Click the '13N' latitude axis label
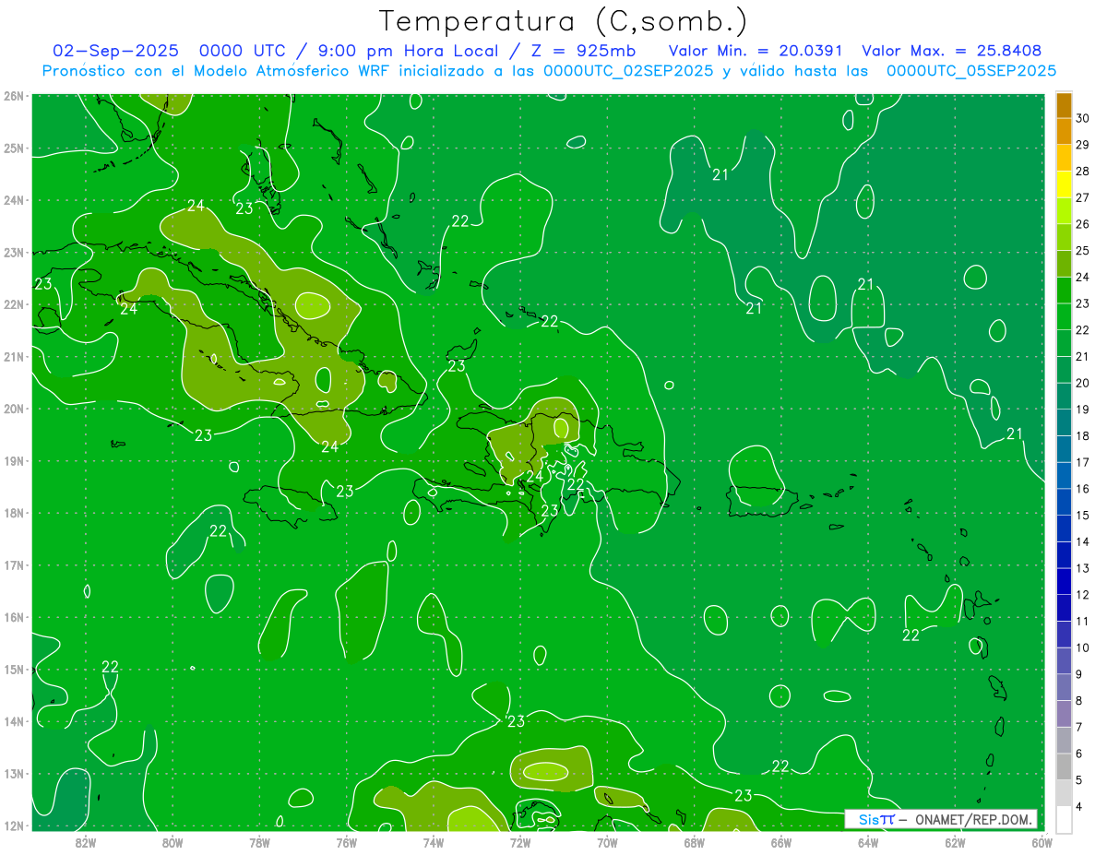Image resolution: width=1107 pixels, height=855 pixels. [13, 773]
